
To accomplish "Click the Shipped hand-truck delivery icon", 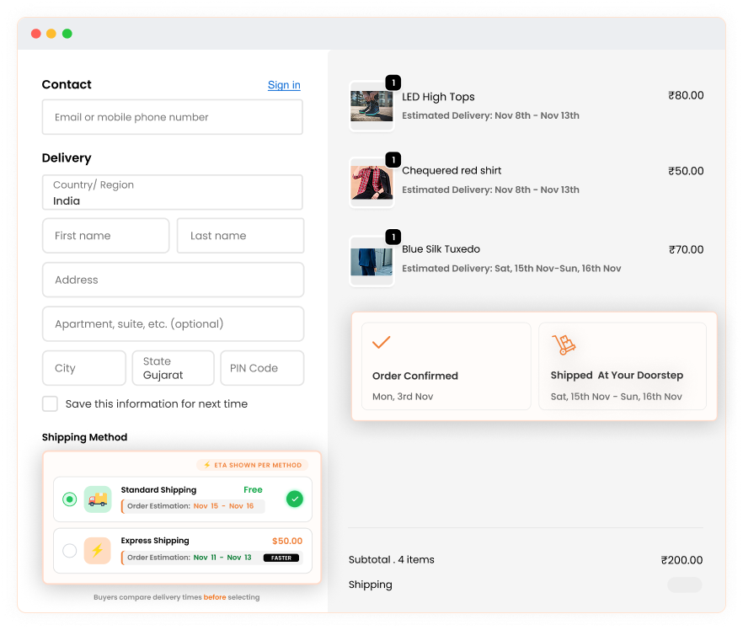I will pyautogui.click(x=564, y=344).
